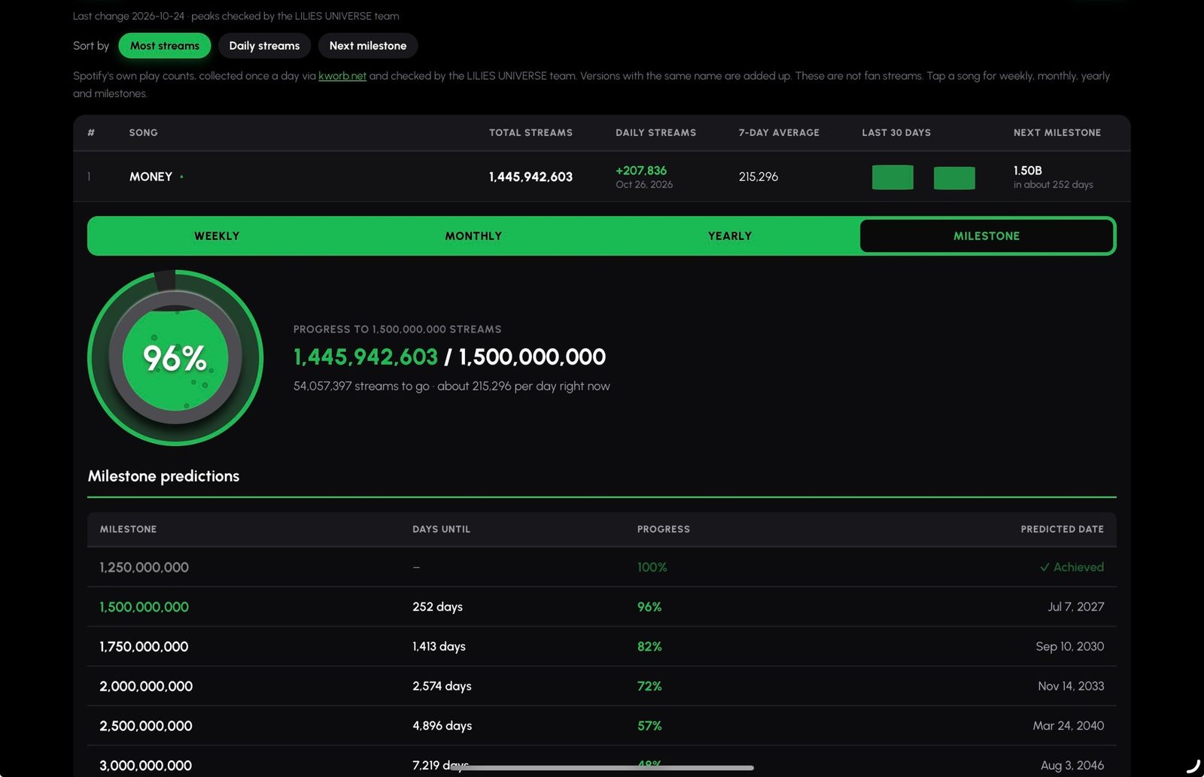Click the 1,750,000,000 milestone row
This screenshot has height=777, width=1204.
point(602,647)
